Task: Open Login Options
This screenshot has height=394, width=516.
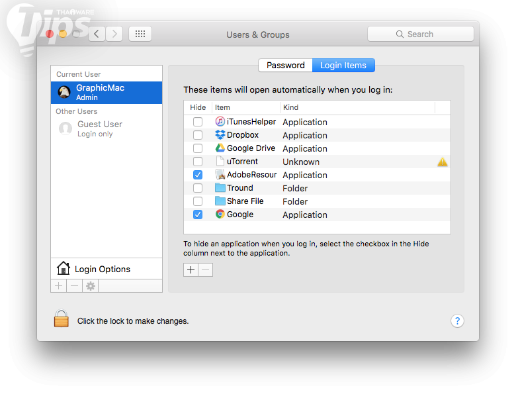Action: (107, 269)
